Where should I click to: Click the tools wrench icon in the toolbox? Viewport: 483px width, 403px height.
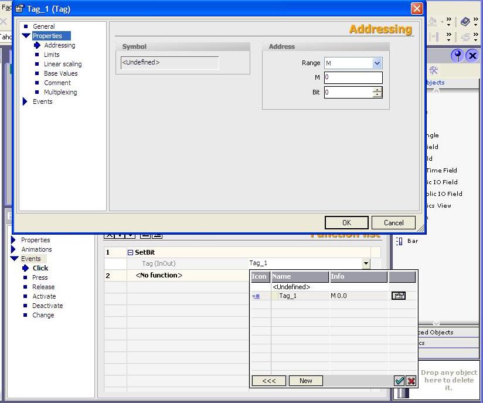pyautogui.click(x=434, y=70)
